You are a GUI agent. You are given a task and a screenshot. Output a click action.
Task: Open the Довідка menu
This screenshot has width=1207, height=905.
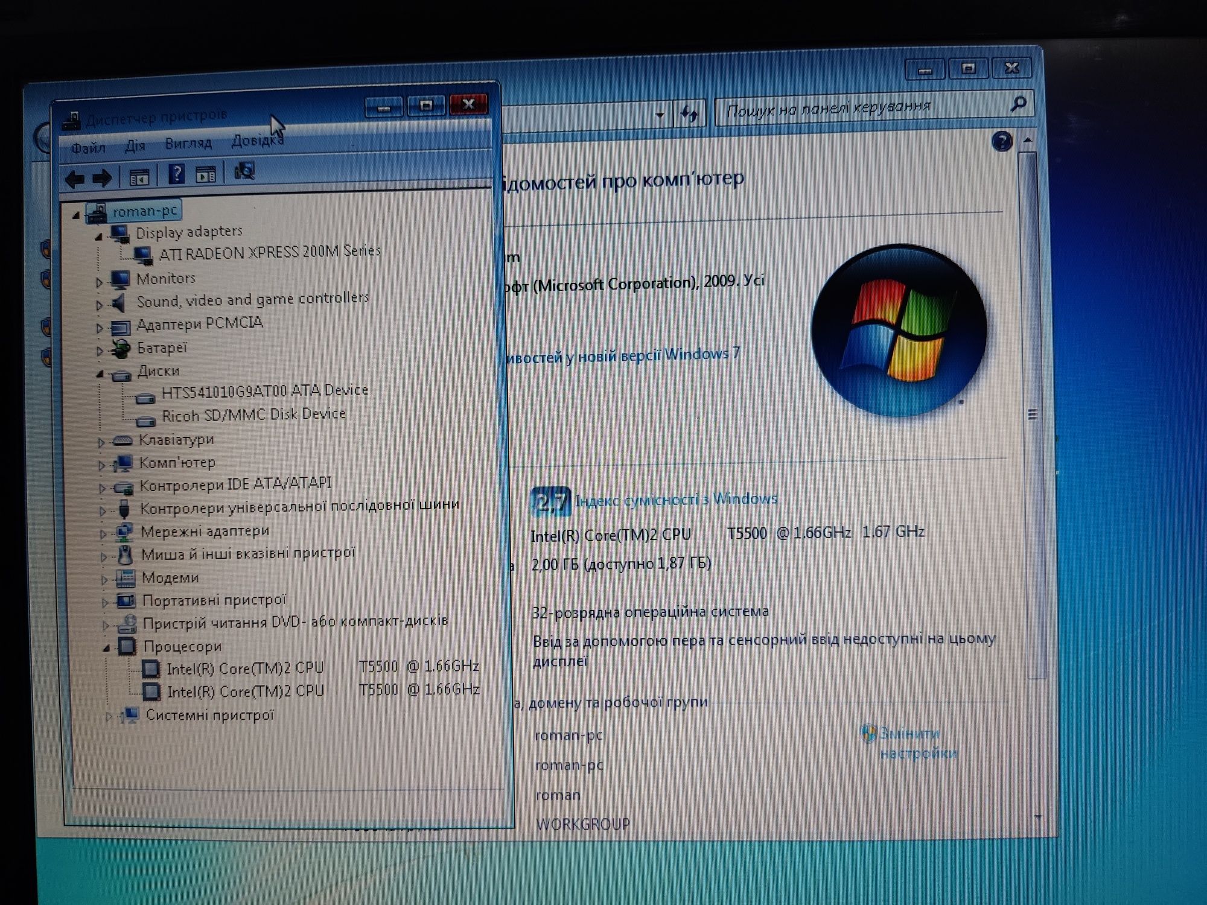point(257,141)
